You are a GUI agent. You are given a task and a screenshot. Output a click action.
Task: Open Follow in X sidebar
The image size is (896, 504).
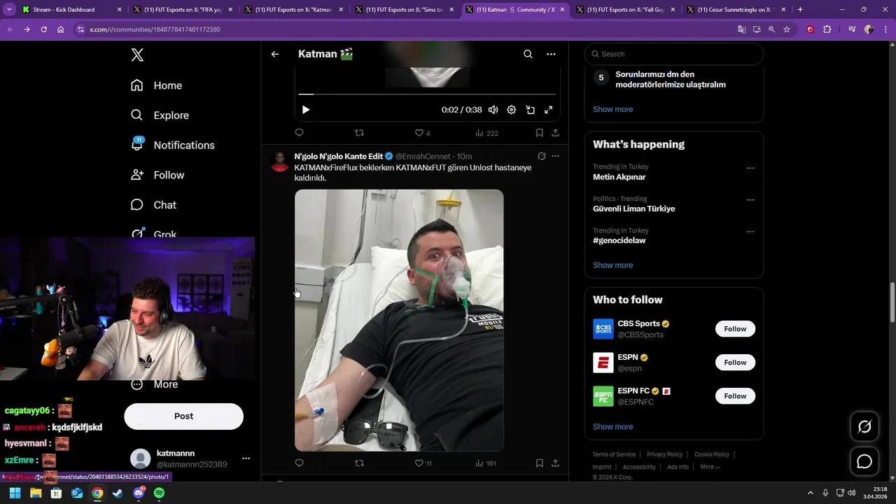coord(157,175)
